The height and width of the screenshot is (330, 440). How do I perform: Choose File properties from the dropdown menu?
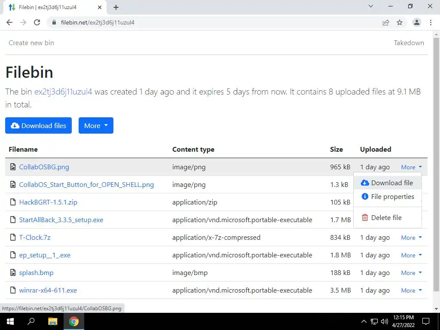point(388,197)
